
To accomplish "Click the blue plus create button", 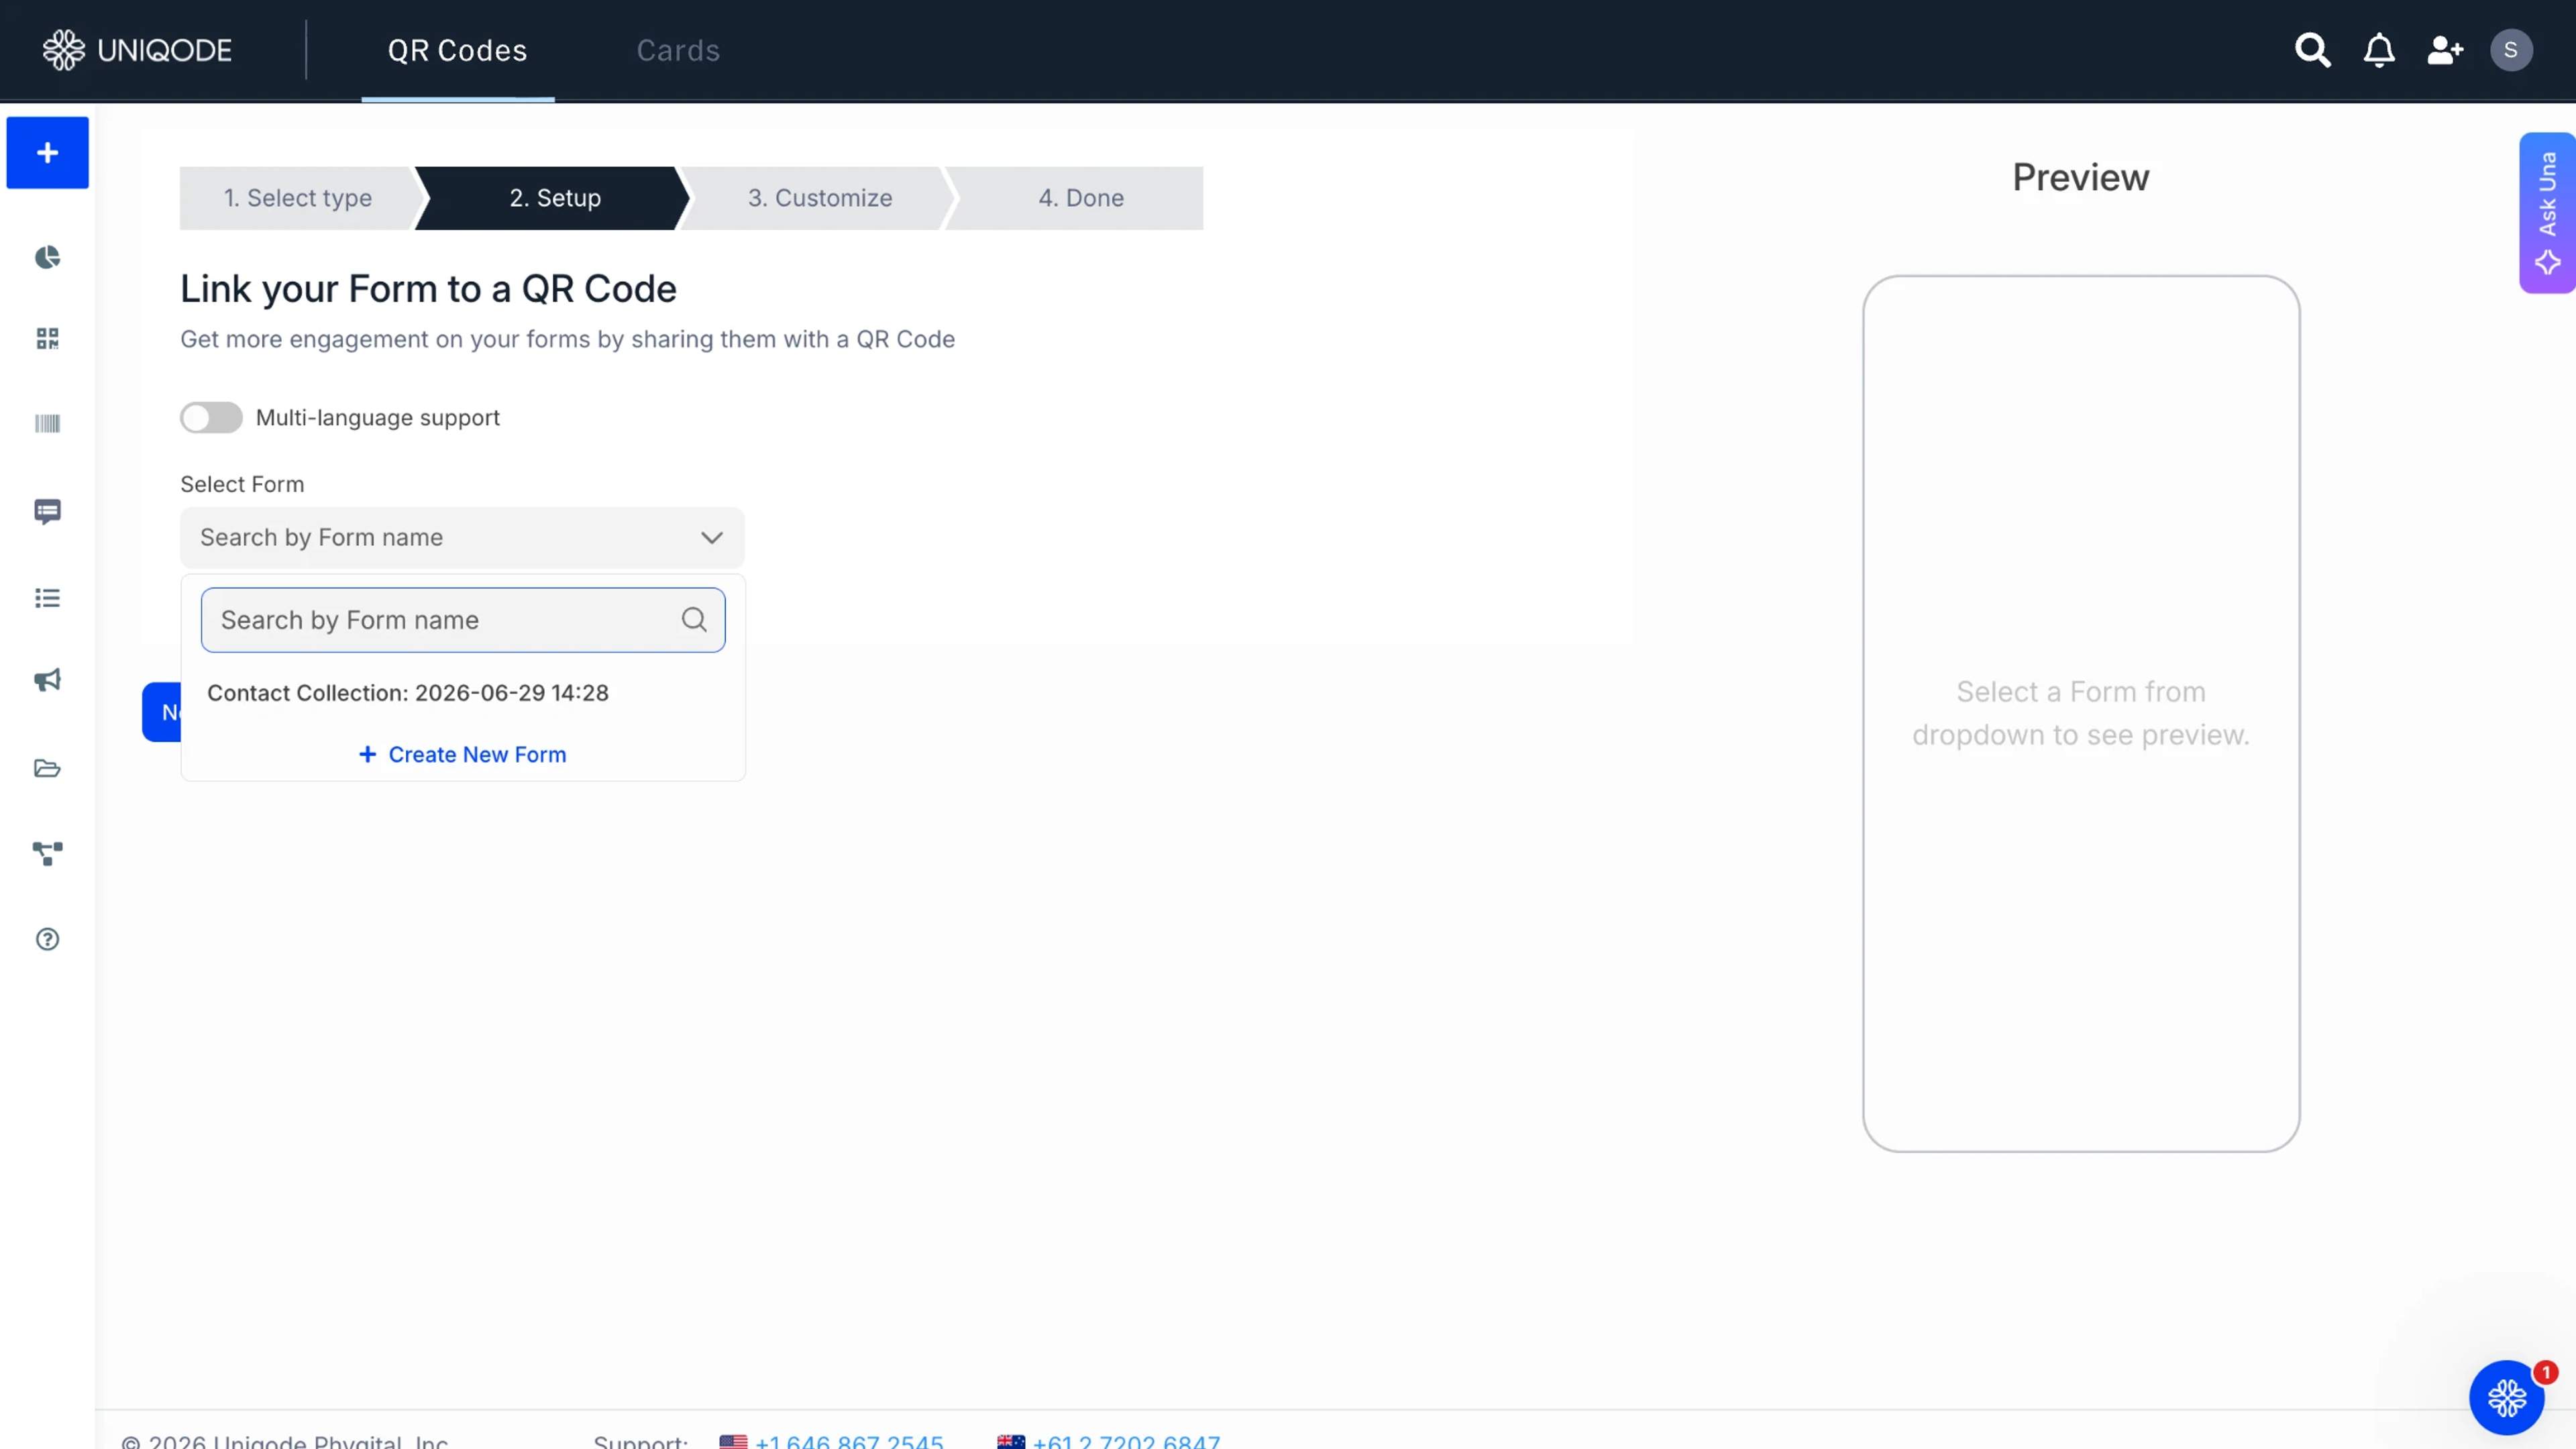I will click(x=47, y=153).
